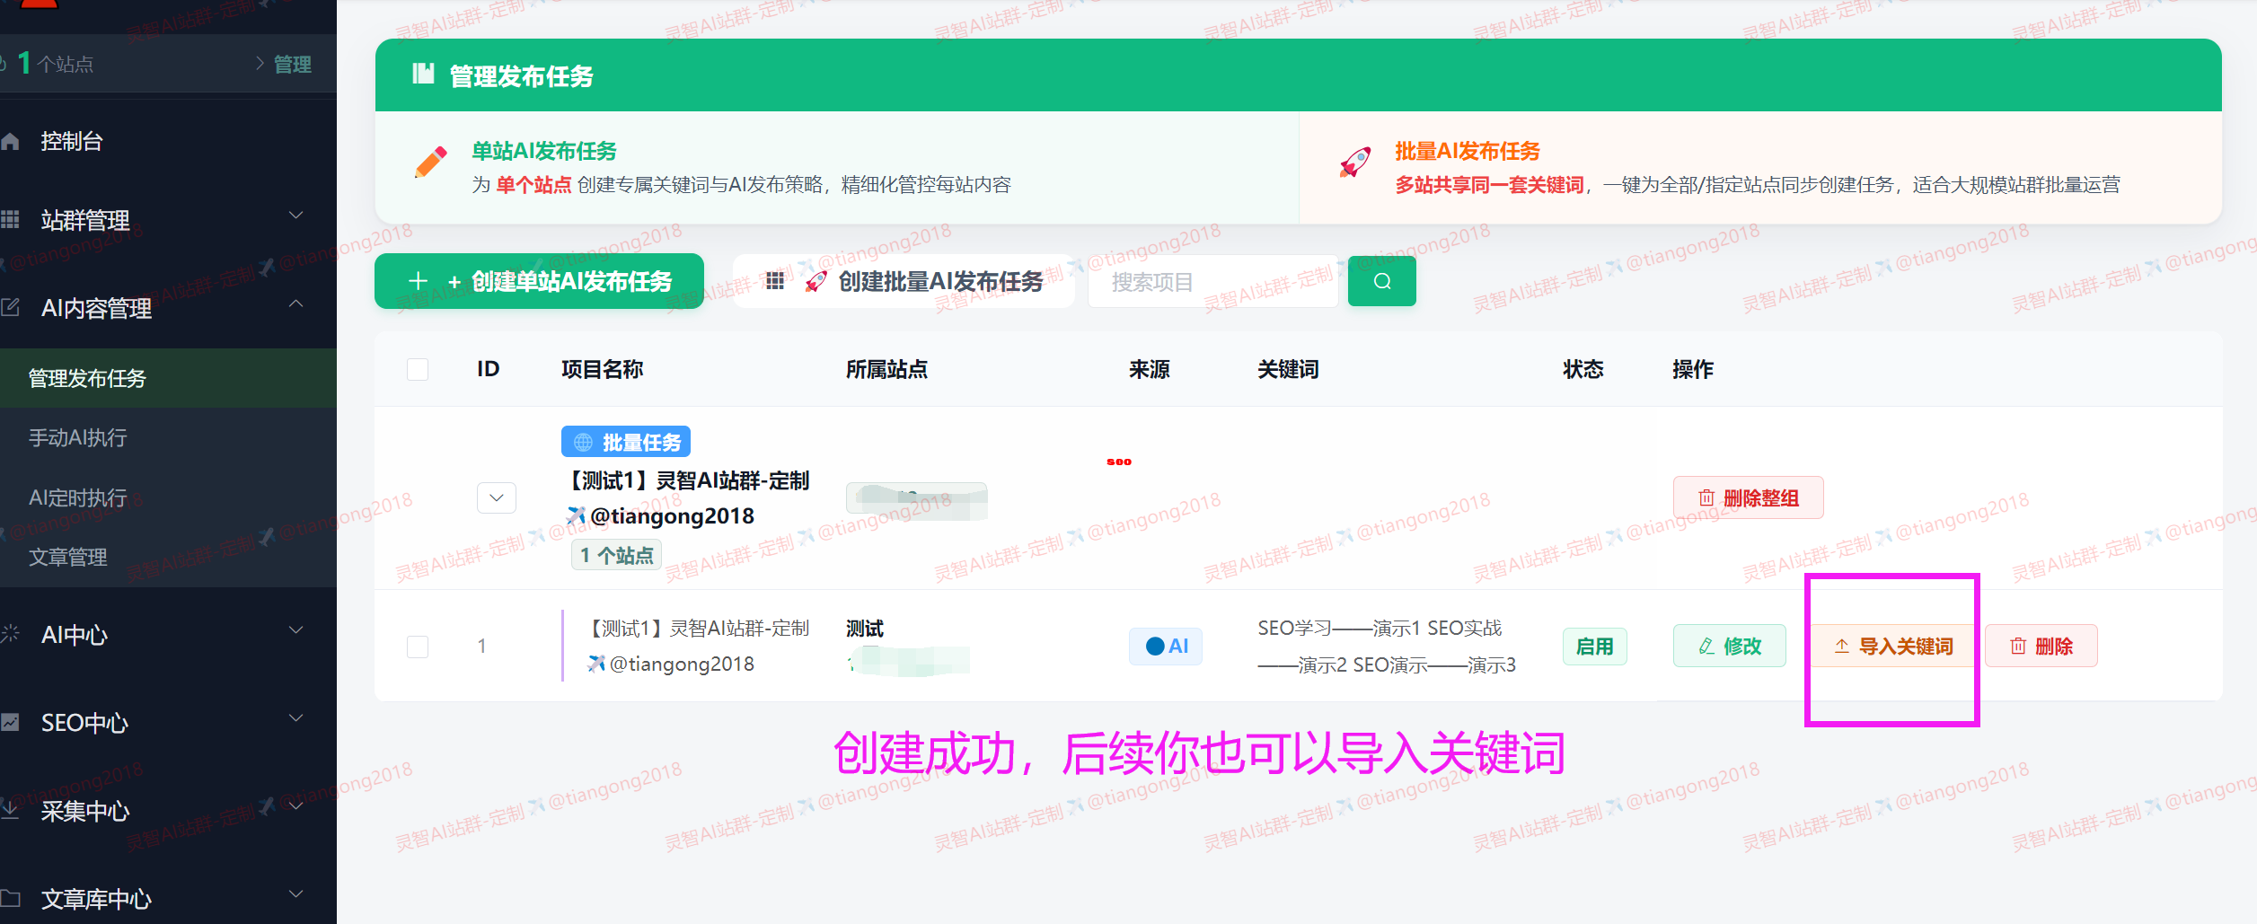
Task: Select 文章管理 from the sidebar
Action: (x=67, y=556)
